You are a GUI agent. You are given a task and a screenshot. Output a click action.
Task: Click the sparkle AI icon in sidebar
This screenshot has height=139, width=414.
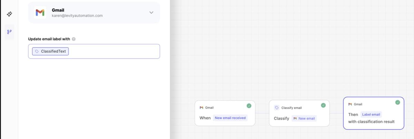(x=9, y=14)
